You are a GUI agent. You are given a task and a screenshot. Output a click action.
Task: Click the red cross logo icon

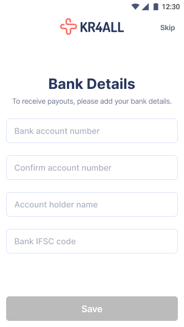click(x=68, y=27)
